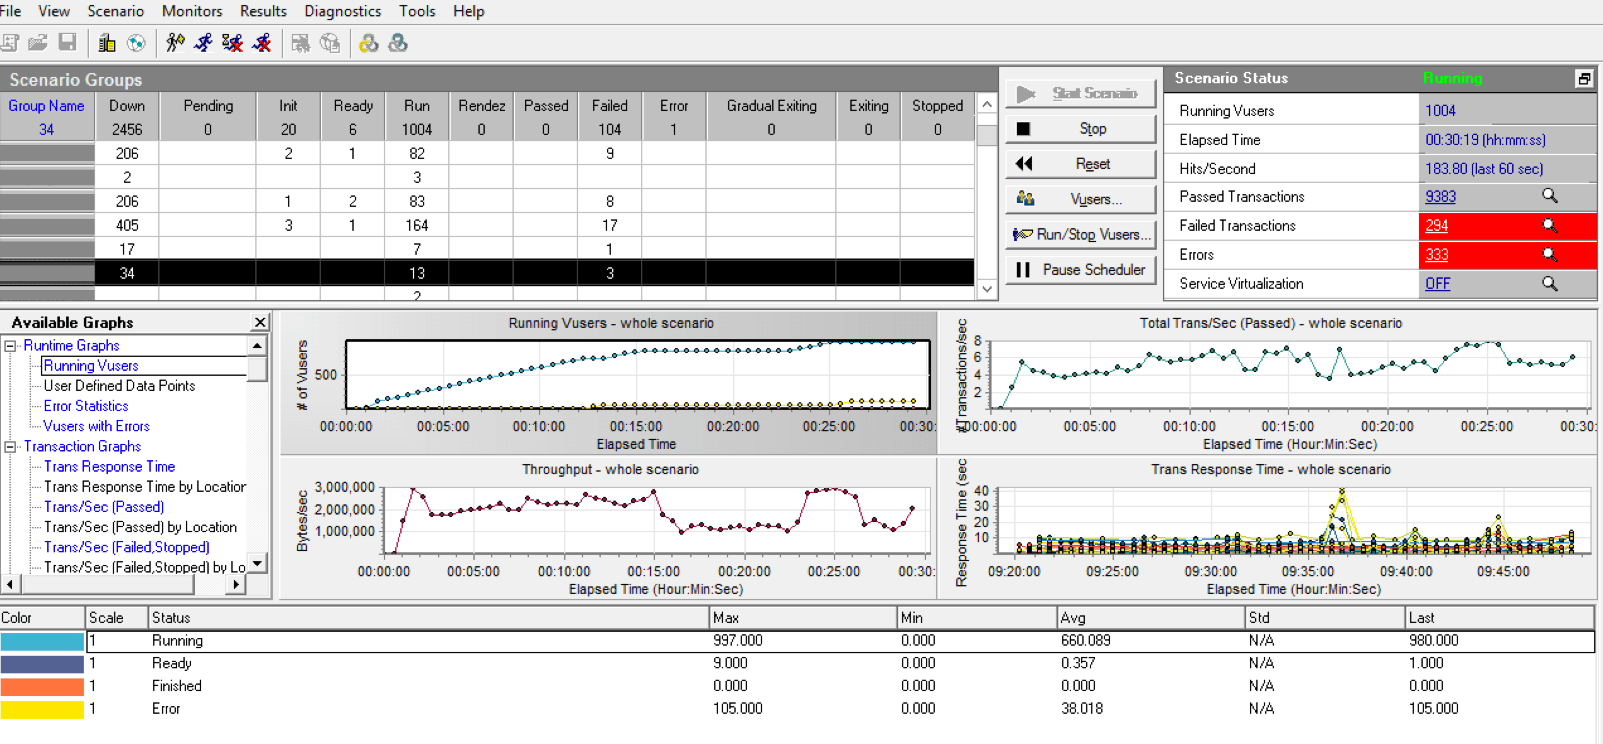Click the magnifier next to Failed Transactions

coord(1551,225)
